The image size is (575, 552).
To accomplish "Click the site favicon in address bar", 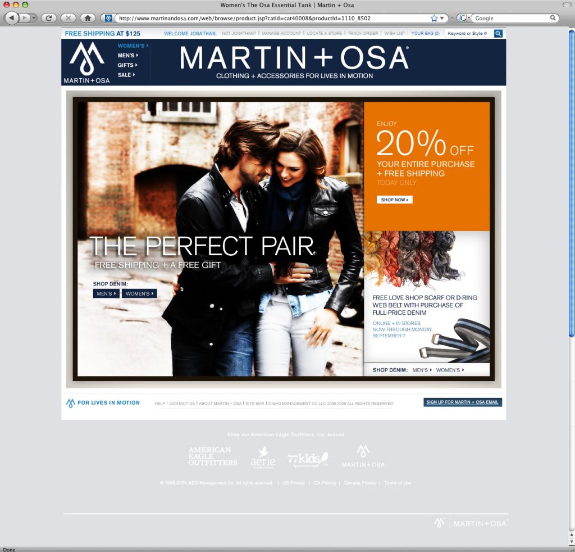I will pos(108,18).
